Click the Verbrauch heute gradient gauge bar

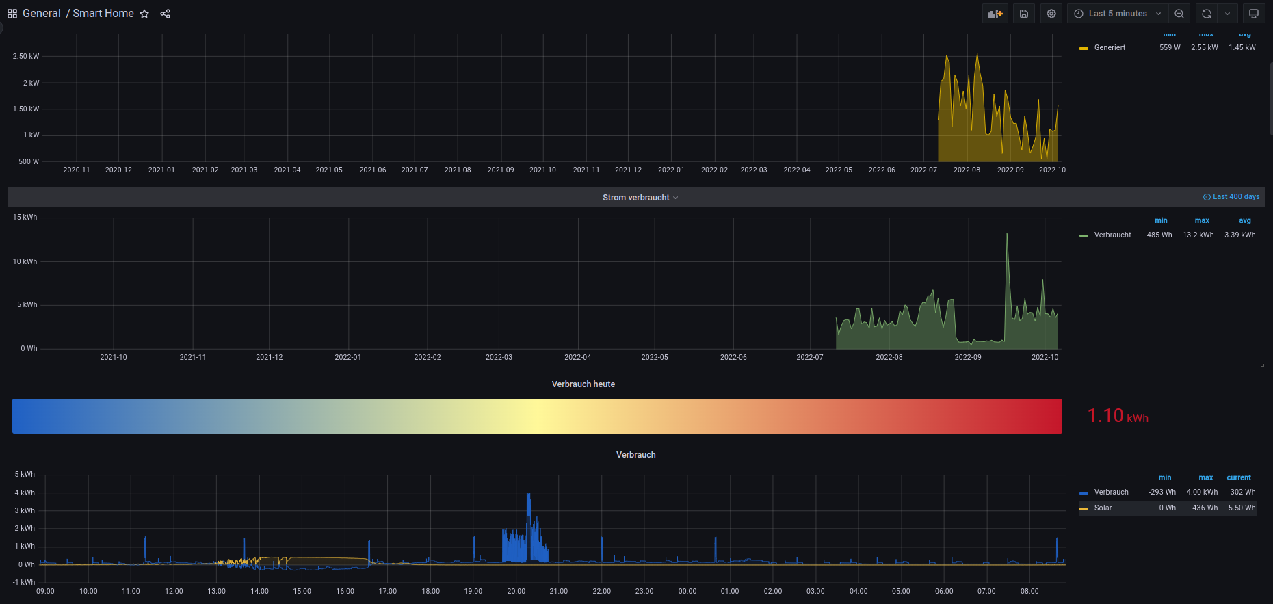point(537,416)
